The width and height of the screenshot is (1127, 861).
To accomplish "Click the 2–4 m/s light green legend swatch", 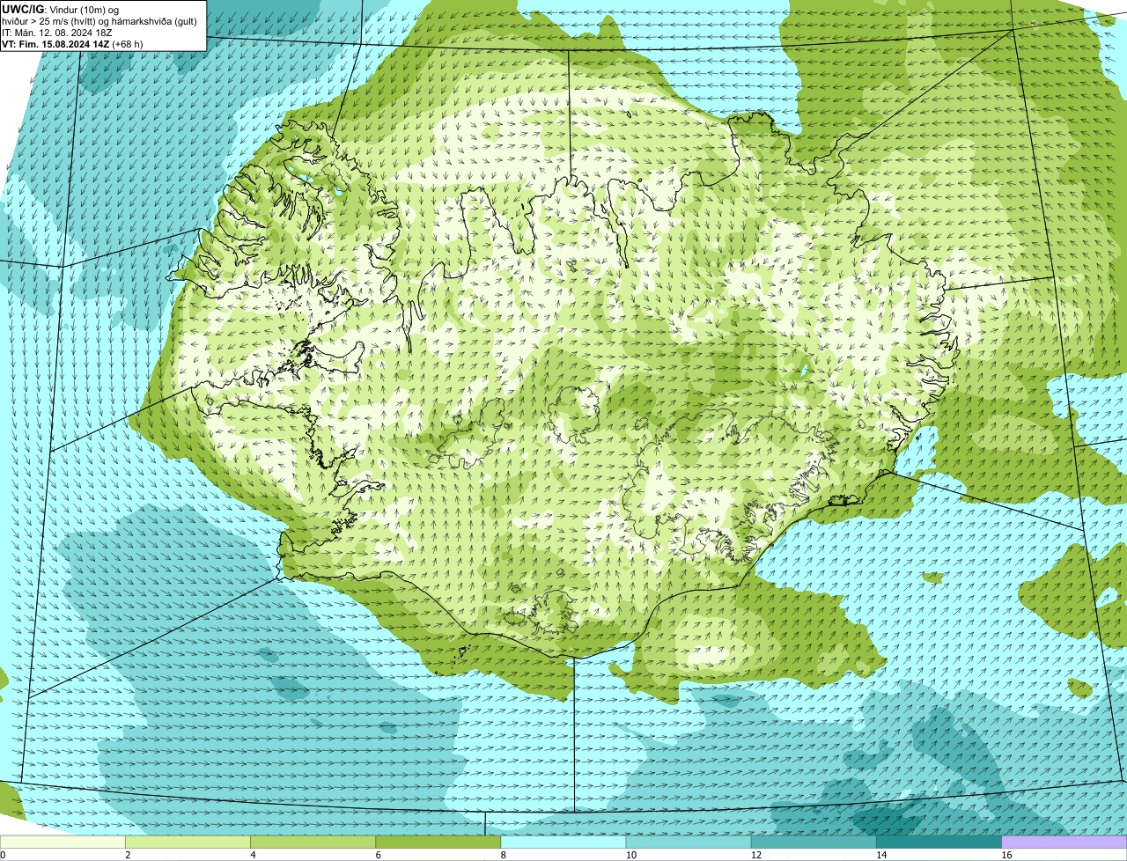I will 188,842.
